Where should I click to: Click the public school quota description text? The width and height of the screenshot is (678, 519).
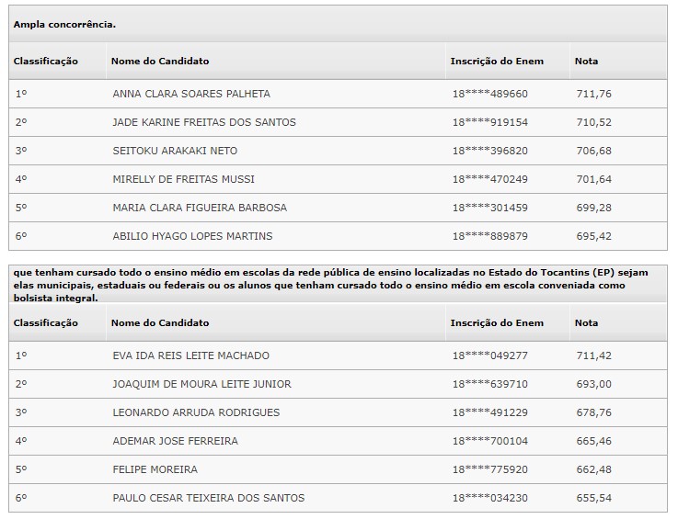click(x=331, y=285)
